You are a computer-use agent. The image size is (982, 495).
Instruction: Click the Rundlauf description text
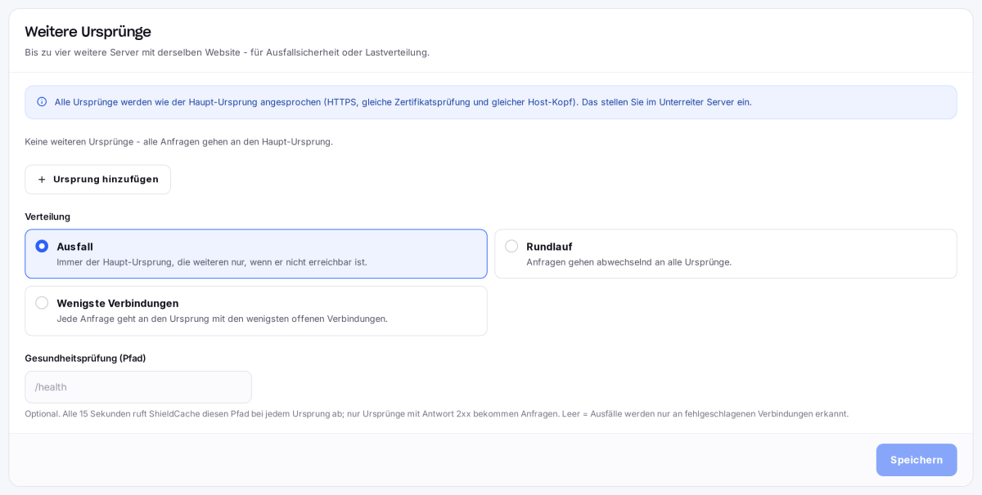(x=629, y=262)
